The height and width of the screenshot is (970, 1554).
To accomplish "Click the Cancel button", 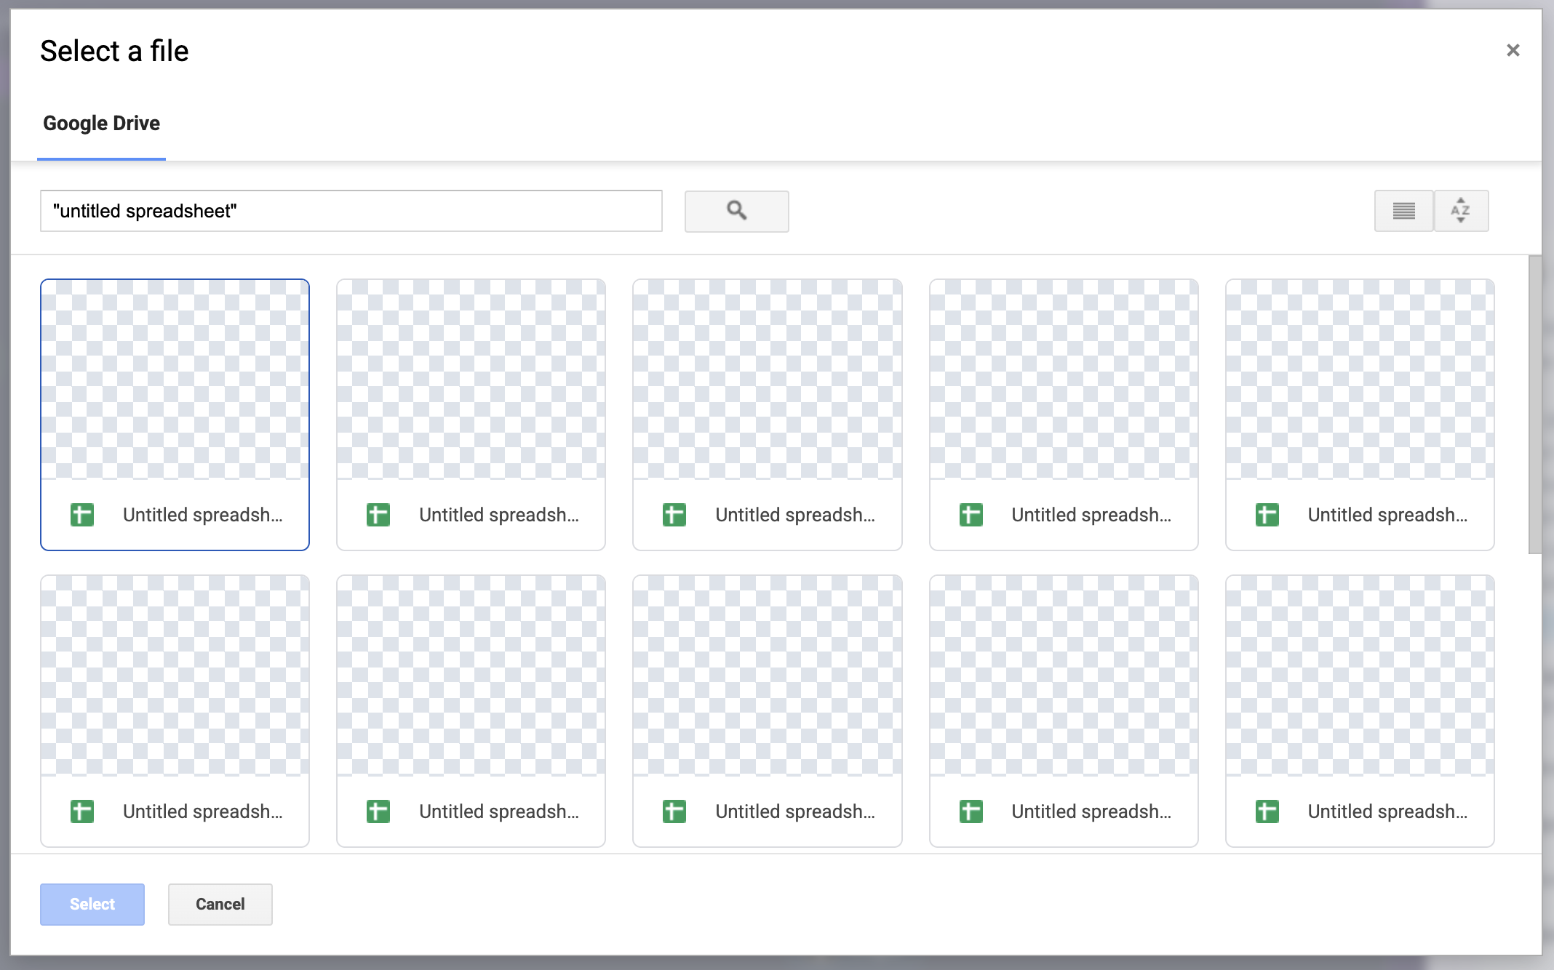I will (220, 904).
